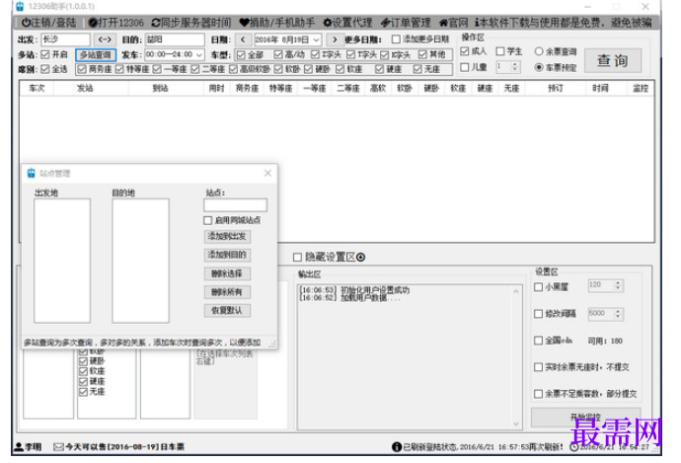Image resolution: width=681 pixels, height=463 pixels.
Task: Toggle the 二等座 checkbox in the 席别 row
Action: (x=195, y=69)
